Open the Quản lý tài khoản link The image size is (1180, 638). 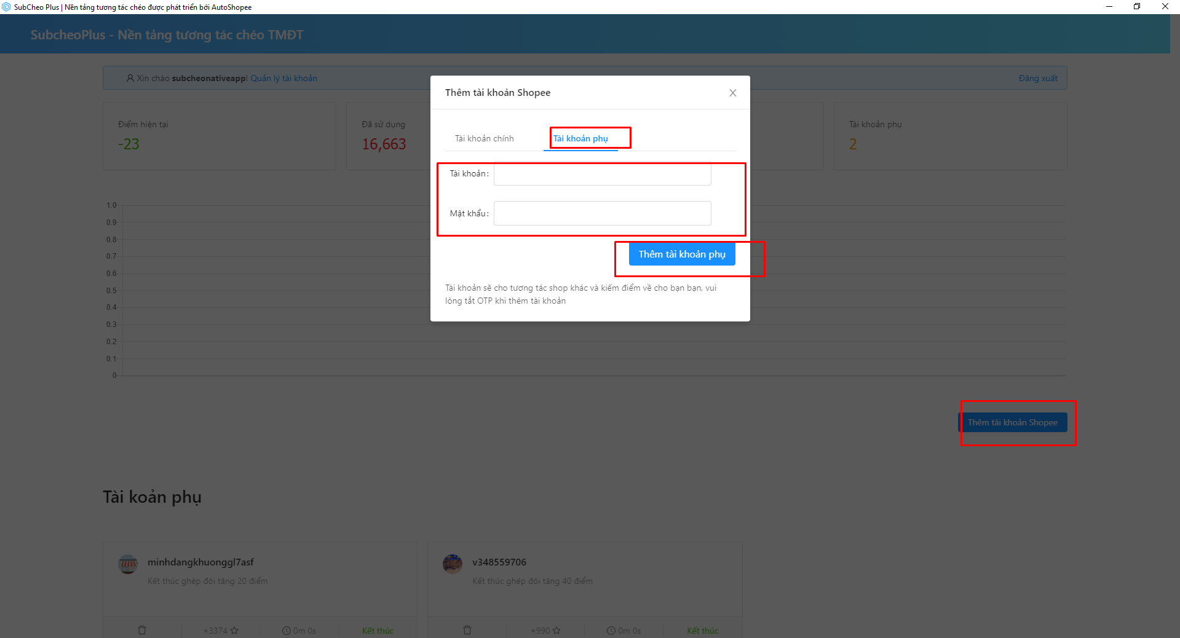click(283, 78)
